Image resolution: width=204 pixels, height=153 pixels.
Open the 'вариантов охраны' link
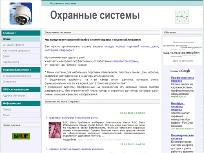click(126, 61)
